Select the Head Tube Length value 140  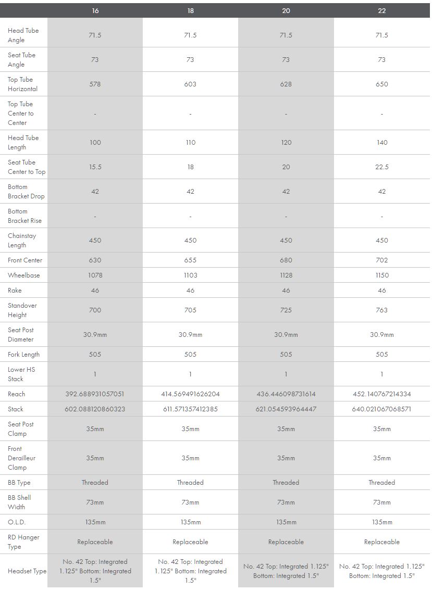click(381, 142)
